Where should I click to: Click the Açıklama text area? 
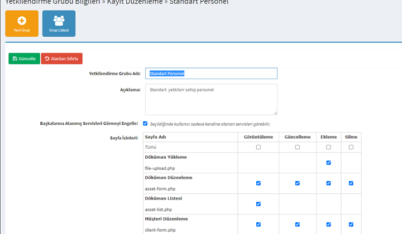click(x=211, y=99)
